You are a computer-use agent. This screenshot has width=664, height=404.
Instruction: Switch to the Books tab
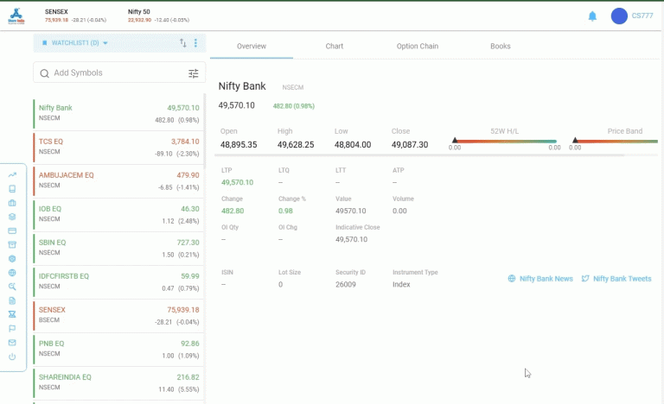(x=501, y=46)
